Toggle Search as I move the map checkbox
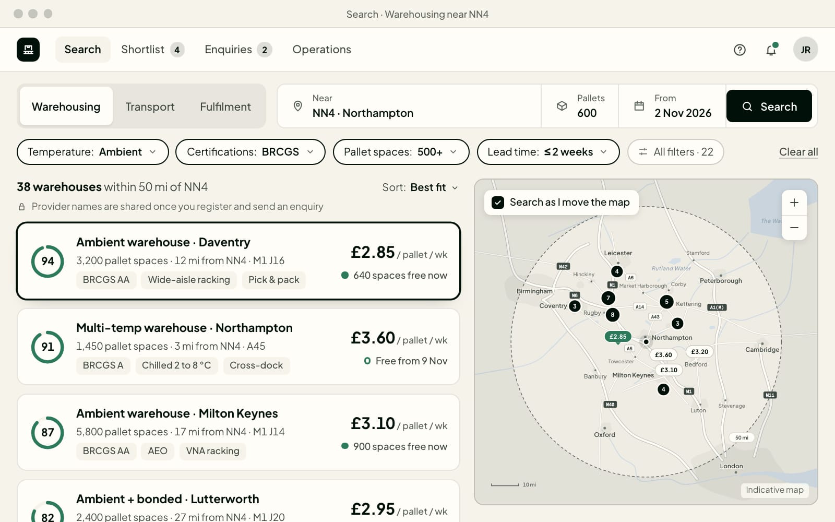 tap(498, 203)
